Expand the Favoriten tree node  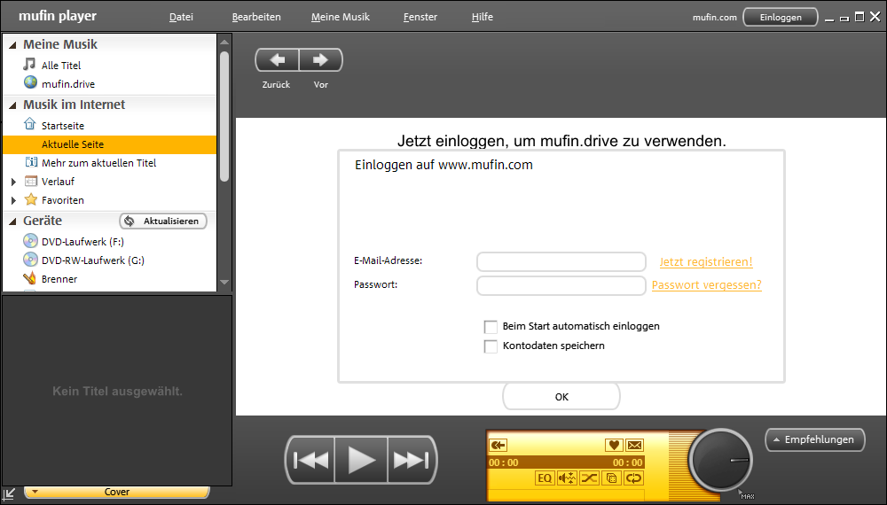[x=13, y=200]
